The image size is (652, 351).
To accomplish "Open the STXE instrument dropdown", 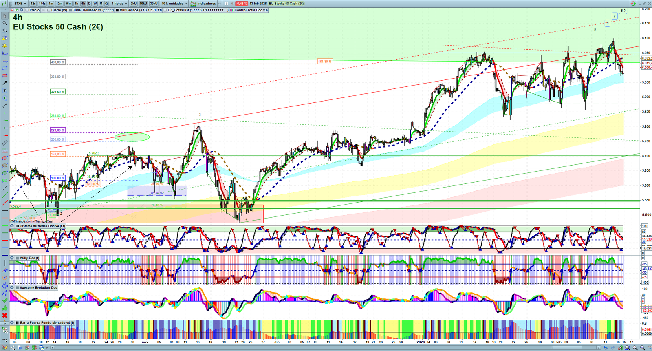I will point(20,4).
